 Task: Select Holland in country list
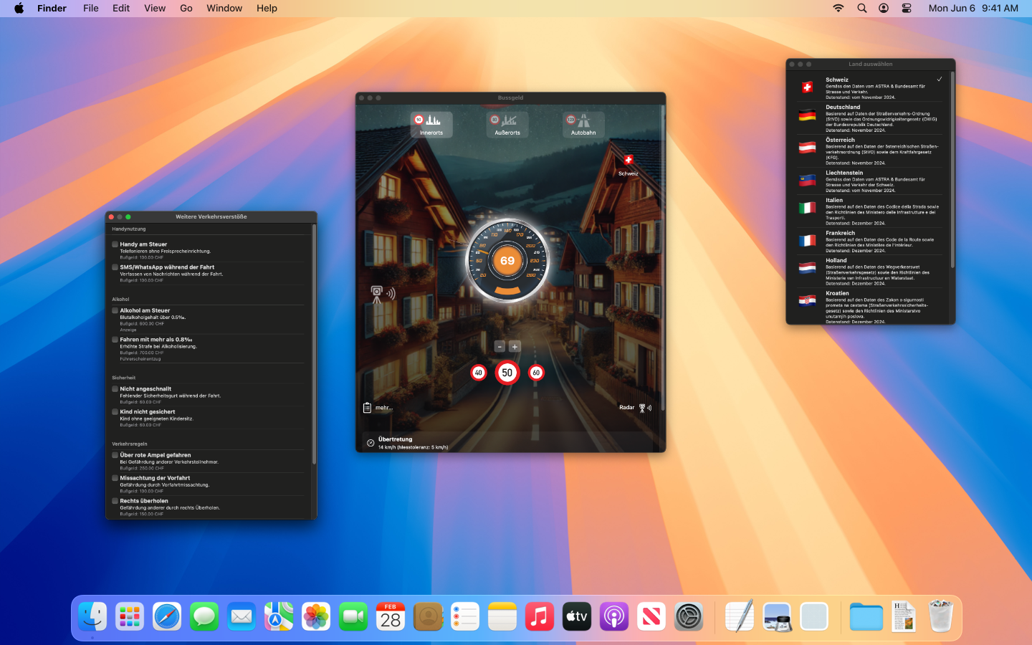[870, 272]
